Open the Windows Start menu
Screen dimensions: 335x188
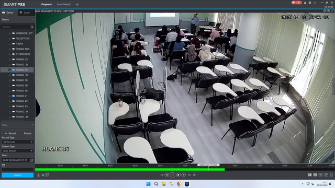click(148, 184)
